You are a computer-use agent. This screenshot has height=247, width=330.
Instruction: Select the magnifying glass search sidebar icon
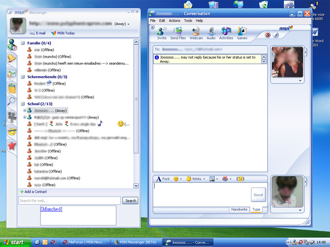[11, 102]
